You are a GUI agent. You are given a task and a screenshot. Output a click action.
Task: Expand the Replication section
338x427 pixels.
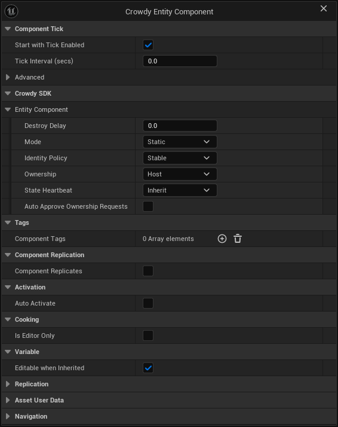tap(8, 384)
